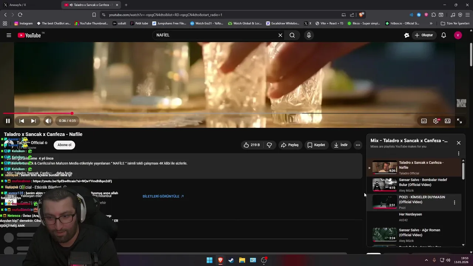Open video player settings gear
The width and height of the screenshot is (473, 266).
coord(436,121)
